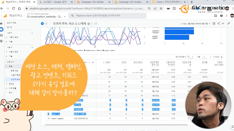Screen dimensions: 234x131
Task: Click the pencil customize report icon
Action: [x=229, y=24]
